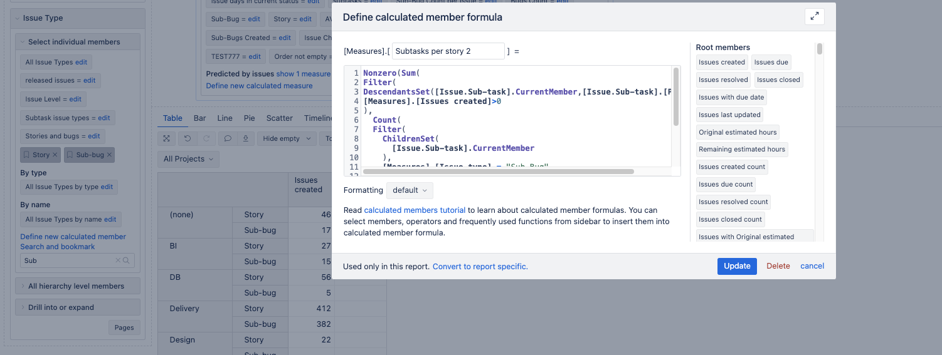Image resolution: width=942 pixels, height=355 pixels.
Task: Click Delete in the formula dialog
Action: (778, 266)
